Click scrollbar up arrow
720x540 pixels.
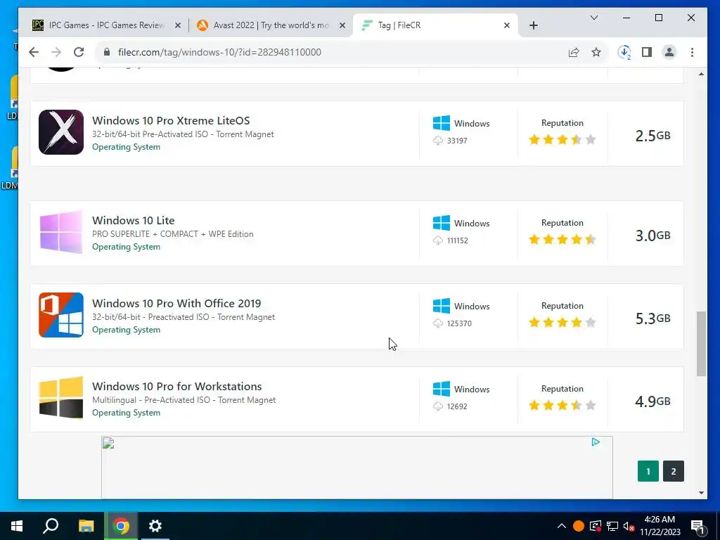[701, 74]
